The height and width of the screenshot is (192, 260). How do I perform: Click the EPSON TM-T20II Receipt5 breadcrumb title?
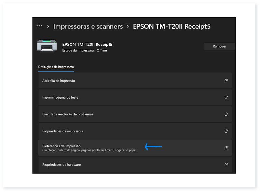coord(172,26)
